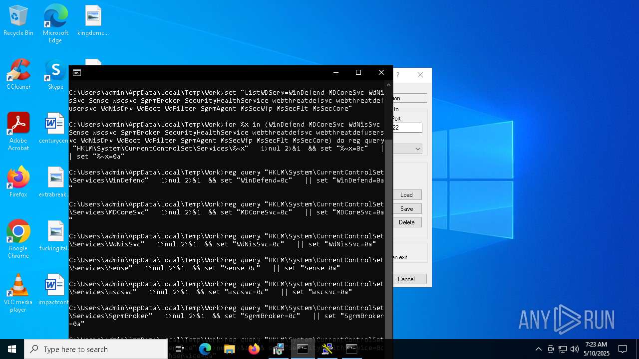Open Firefox from the taskbar
This screenshot has height=359, width=639.
(254, 349)
